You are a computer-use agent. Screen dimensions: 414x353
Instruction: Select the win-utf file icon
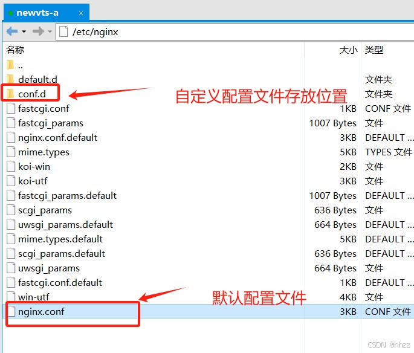[11, 297]
